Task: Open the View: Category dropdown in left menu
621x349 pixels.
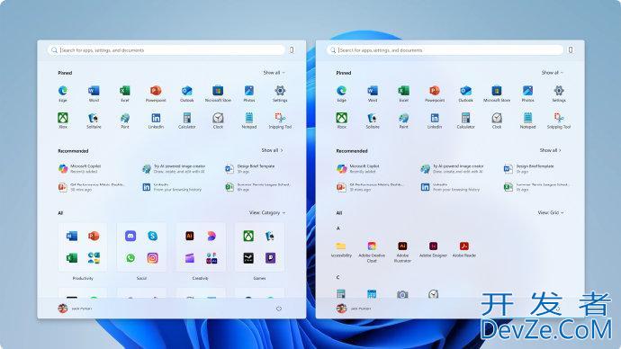Action: 267,213
